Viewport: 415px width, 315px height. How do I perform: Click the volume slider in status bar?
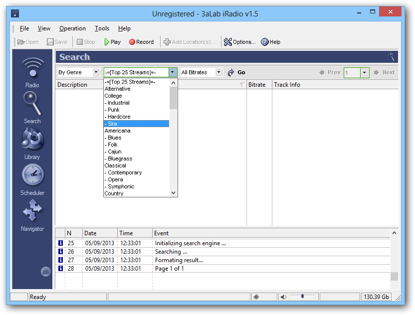pyautogui.click(x=302, y=296)
